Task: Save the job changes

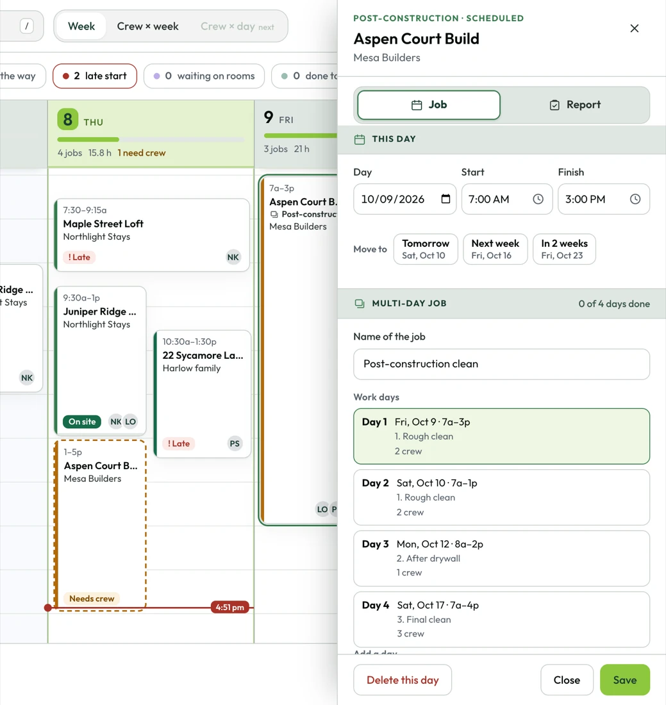Action: [x=624, y=680]
